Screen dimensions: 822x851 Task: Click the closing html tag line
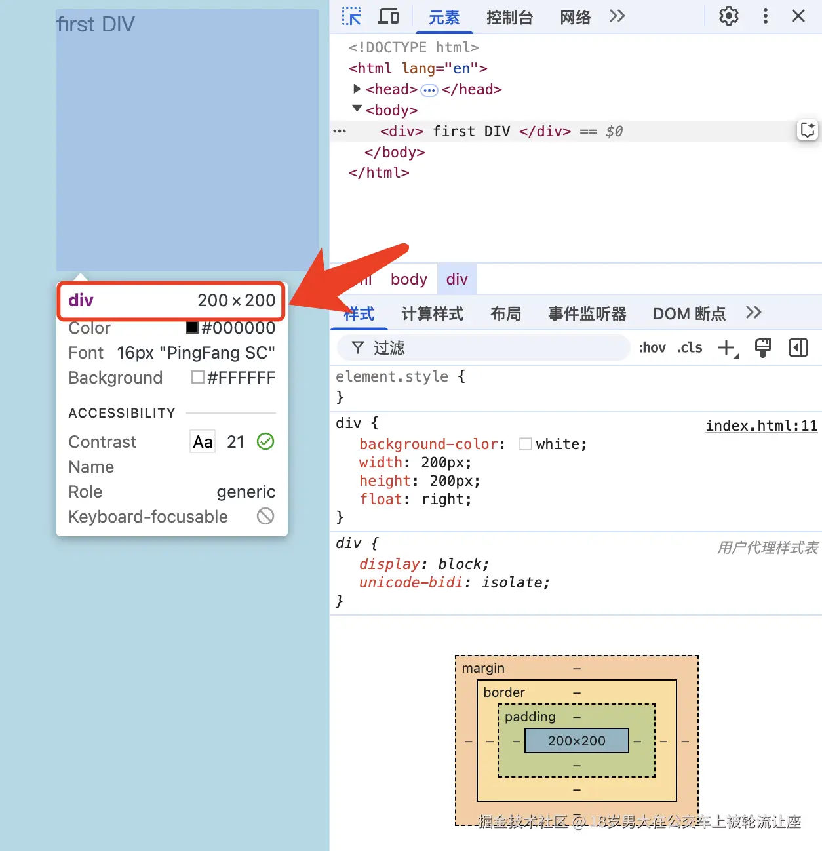[379, 172]
